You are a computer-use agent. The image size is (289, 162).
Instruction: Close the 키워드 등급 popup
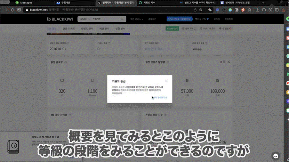click(x=166, y=81)
